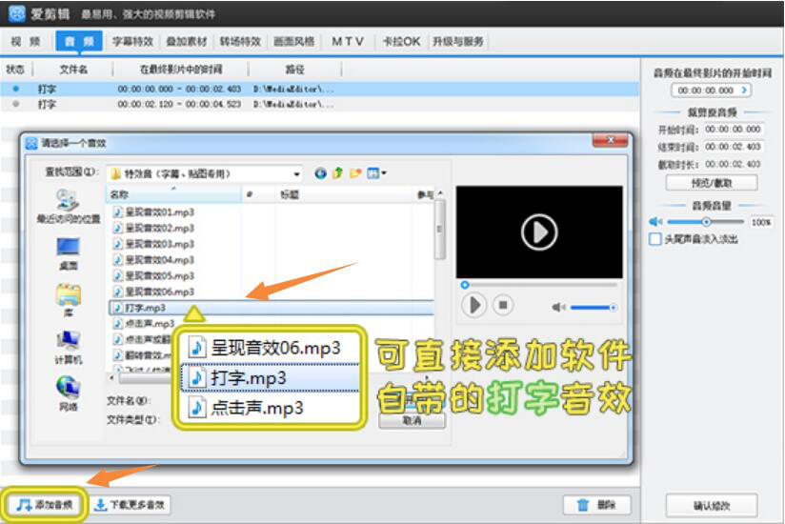Click the 开始时间 input field
Screen dimensions: 785x524
pos(734,130)
